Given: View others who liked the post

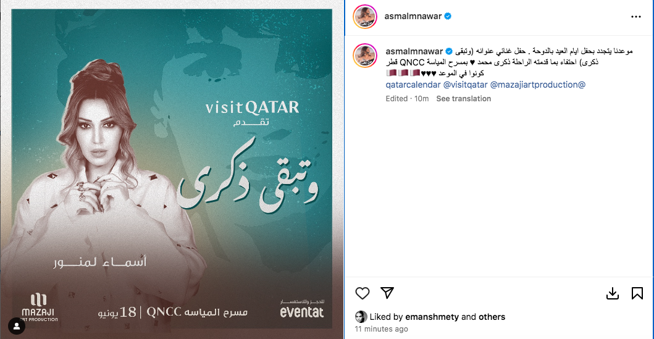Looking at the screenshot, I should (492, 317).
